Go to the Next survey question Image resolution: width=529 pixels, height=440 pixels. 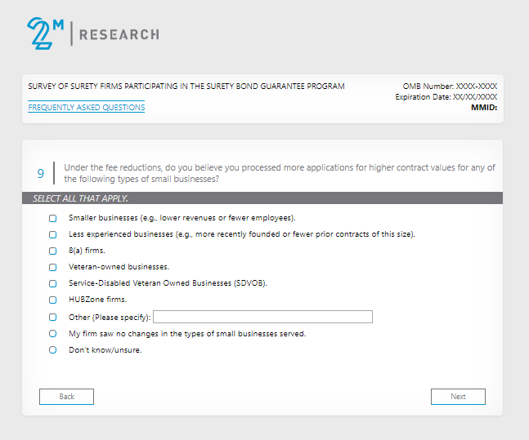(458, 397)
